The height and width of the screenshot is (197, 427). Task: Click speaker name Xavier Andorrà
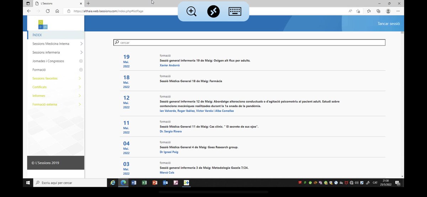click(x=170, y=65)
